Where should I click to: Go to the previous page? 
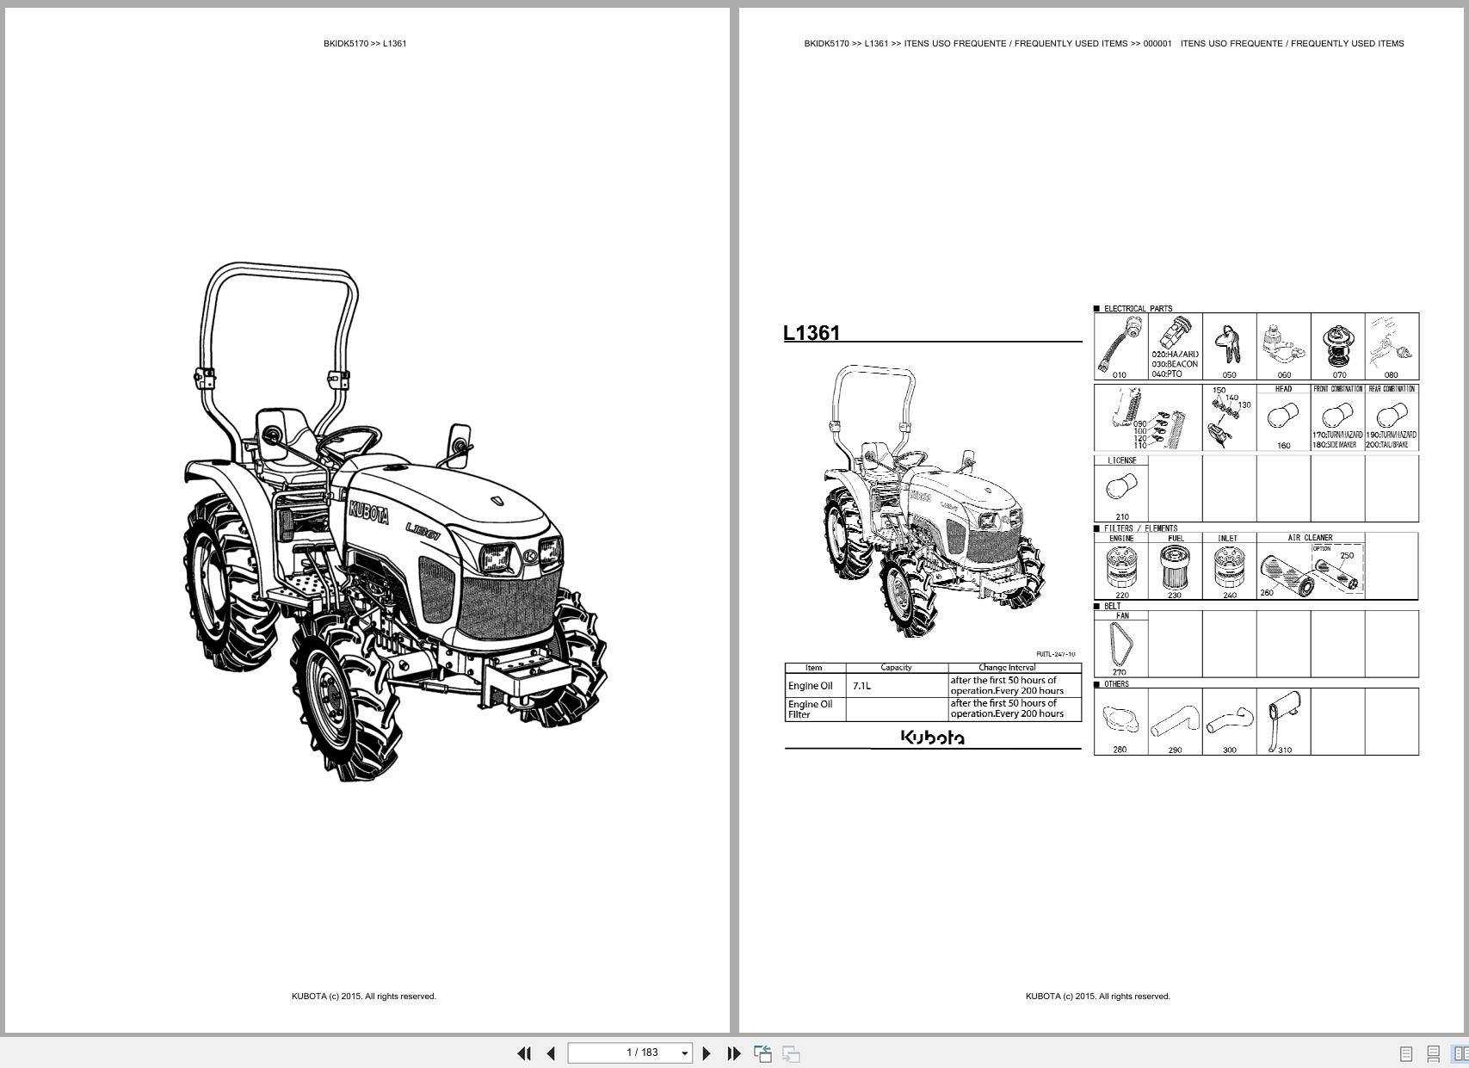[551, 1053]
